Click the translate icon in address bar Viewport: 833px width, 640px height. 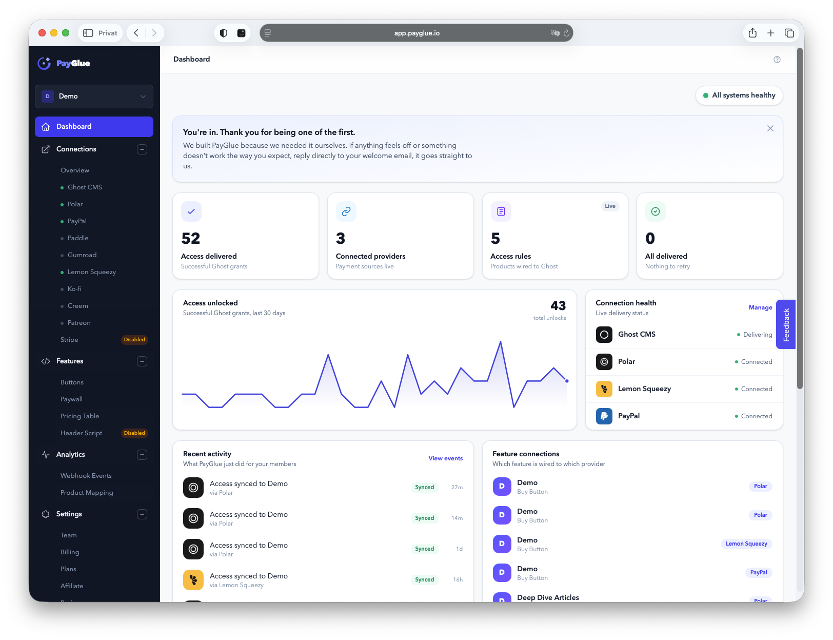(x=555, y=33)
